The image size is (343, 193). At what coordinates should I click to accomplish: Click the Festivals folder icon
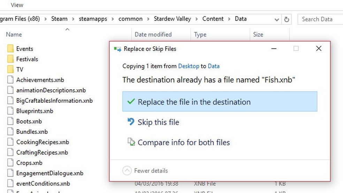pos(10,59)
